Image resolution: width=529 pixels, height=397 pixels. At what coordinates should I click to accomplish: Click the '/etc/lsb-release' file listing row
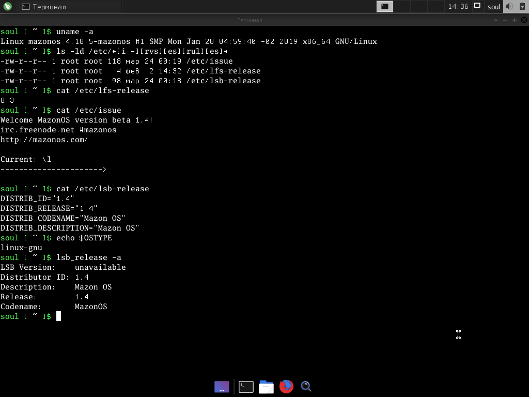(130, 81)
